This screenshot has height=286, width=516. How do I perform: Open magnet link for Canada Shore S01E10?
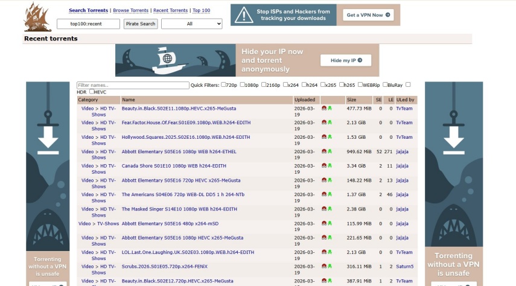324,165
